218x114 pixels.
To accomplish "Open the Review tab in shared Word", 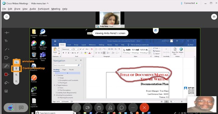I will pos(110,45).
